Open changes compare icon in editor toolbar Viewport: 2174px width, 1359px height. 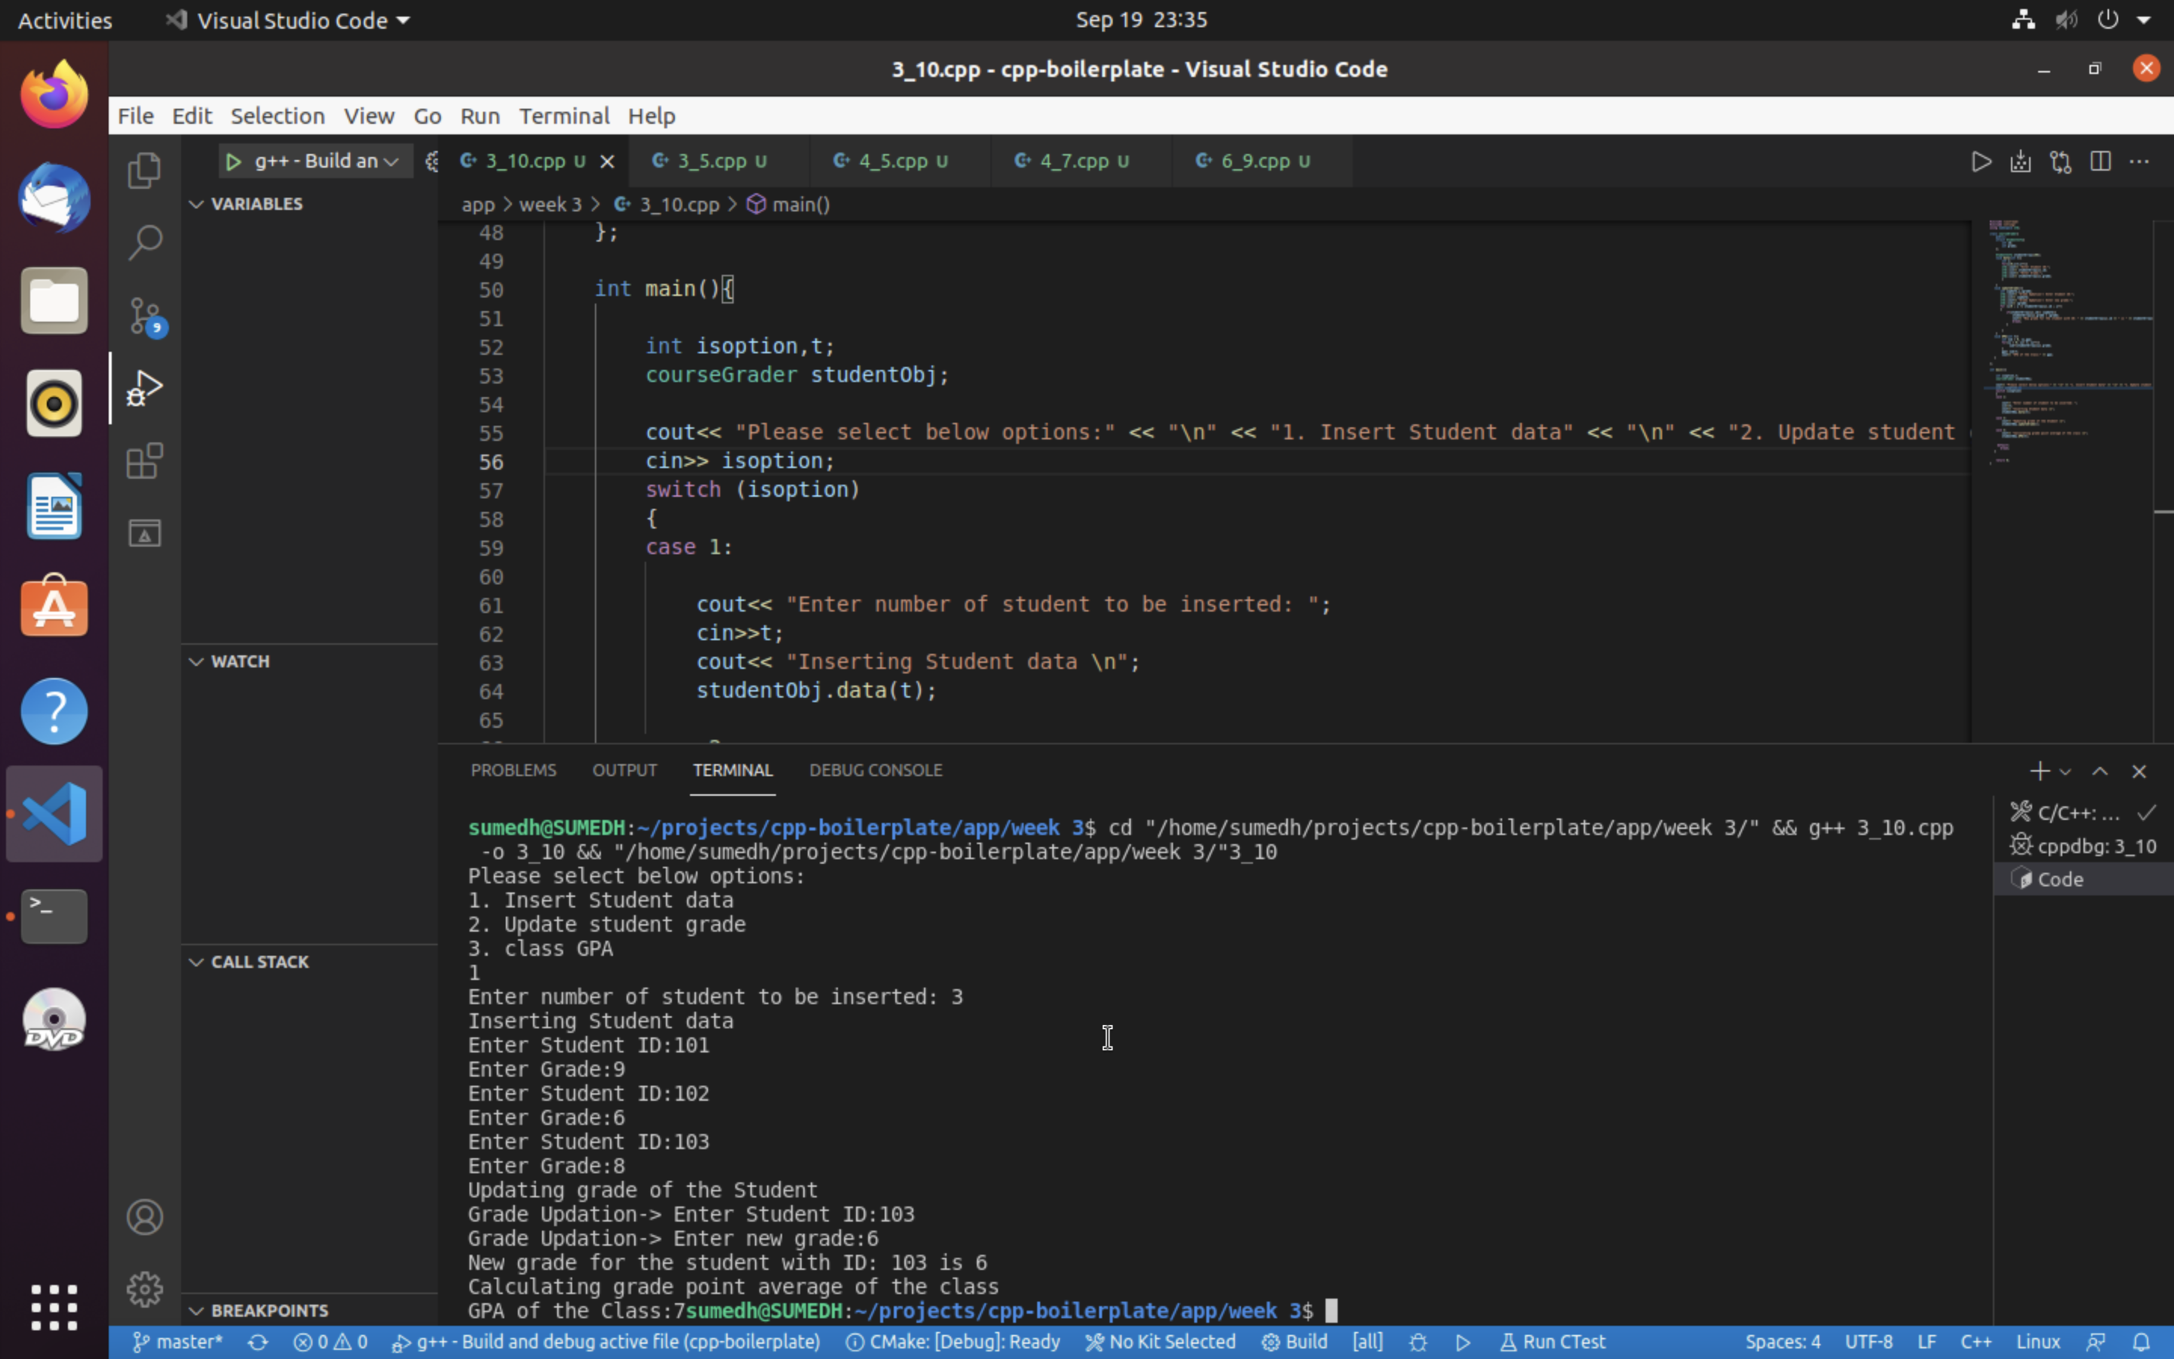tap(2061, 162)
